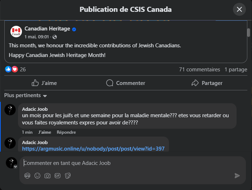252x190 pixels.
Task: Open 1 partage share list
Action: tap(236, 70)
